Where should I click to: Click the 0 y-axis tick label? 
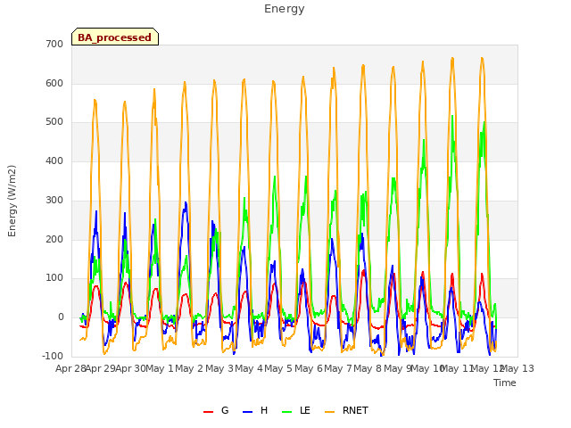point(61,317)
